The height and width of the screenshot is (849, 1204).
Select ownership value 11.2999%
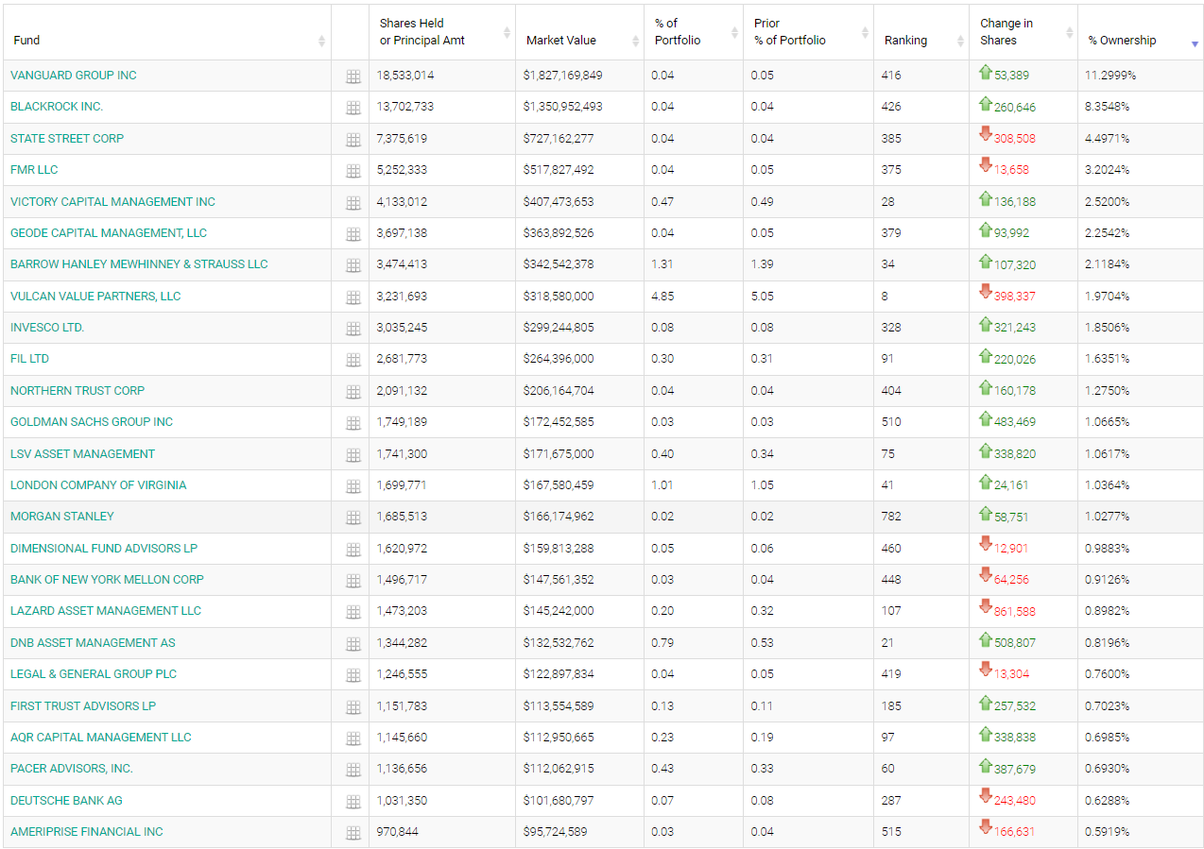[1110, 76]
